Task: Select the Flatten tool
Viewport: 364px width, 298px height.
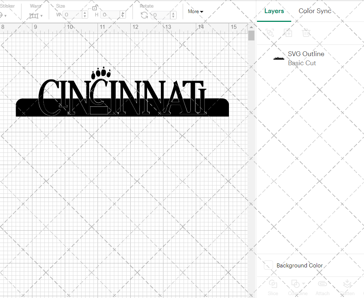Action: point(347,287)
